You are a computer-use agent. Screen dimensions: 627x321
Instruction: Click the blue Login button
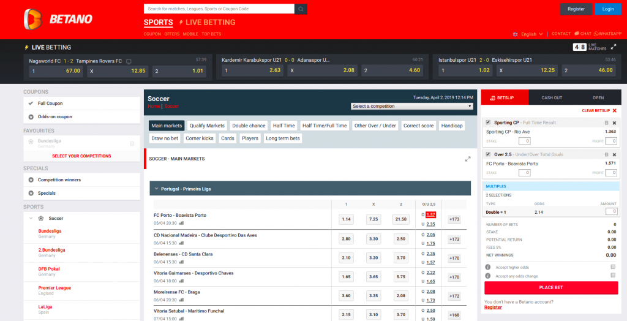tap(608, 9)
